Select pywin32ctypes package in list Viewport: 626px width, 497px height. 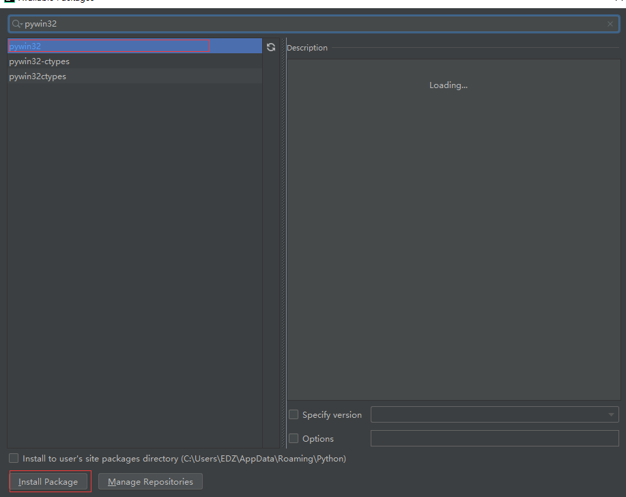135,76
